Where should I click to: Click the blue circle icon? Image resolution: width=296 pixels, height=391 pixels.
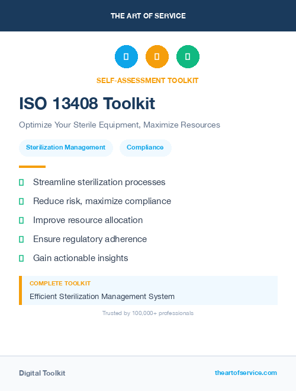click(126, 56)
